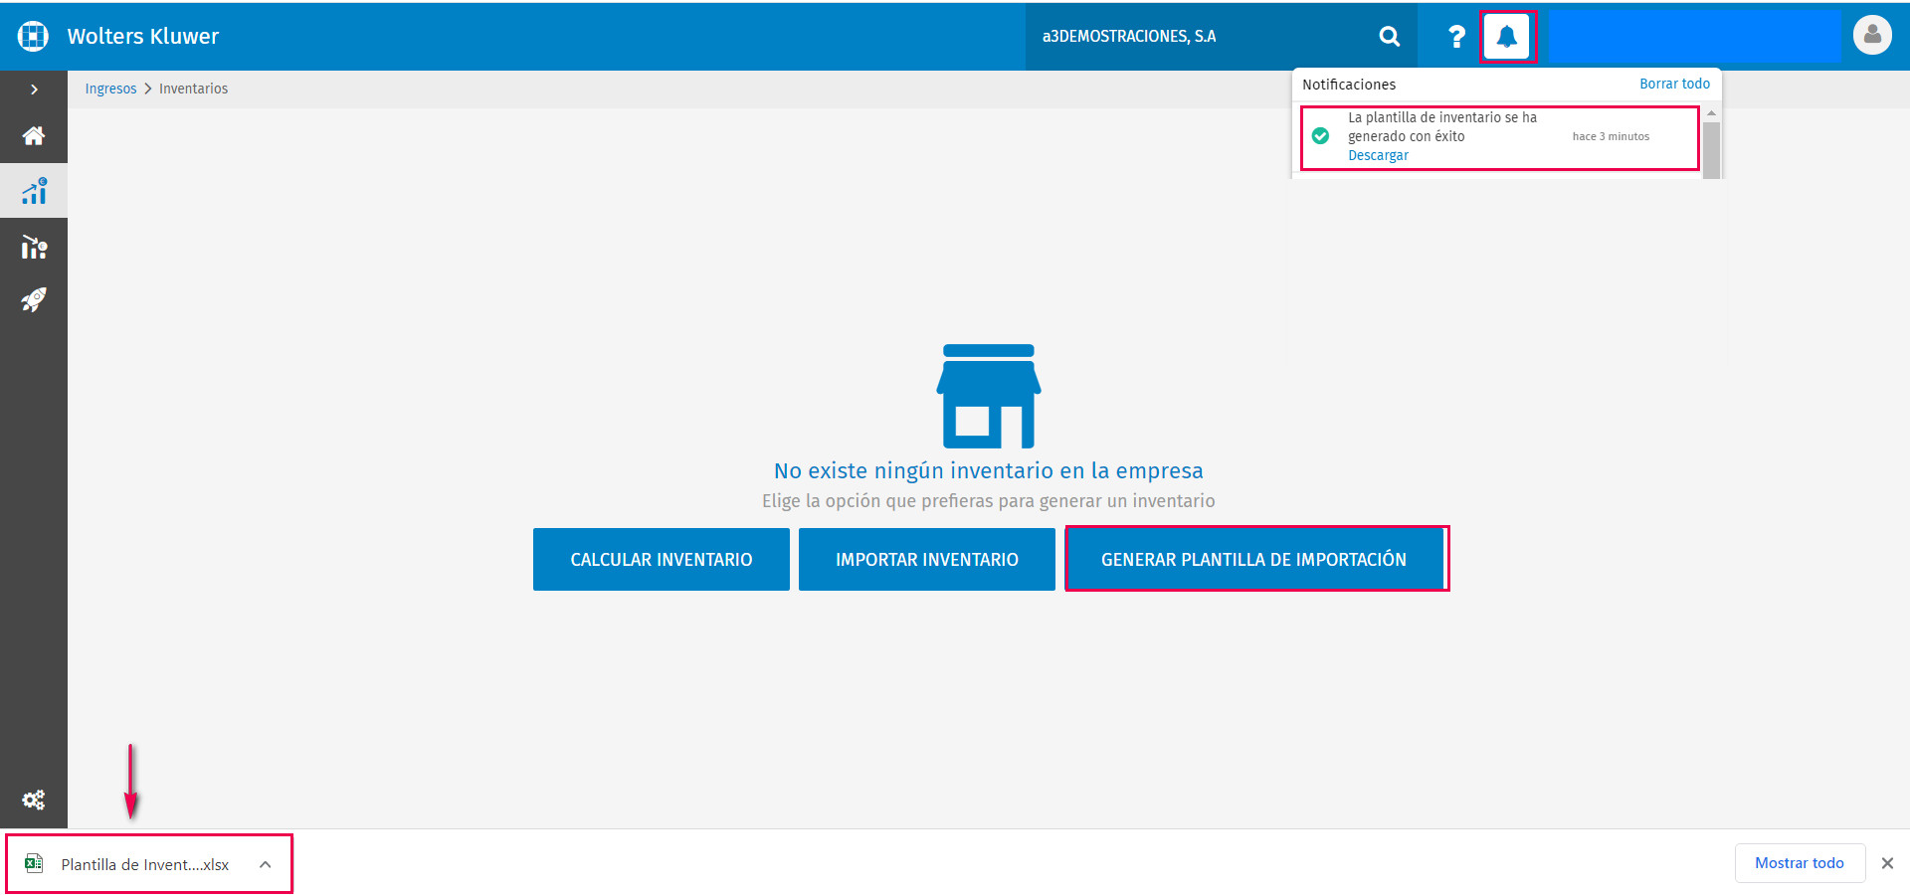
Task: Click the IMPORTAR INVENTARIO button
Action: pos(927,560)
